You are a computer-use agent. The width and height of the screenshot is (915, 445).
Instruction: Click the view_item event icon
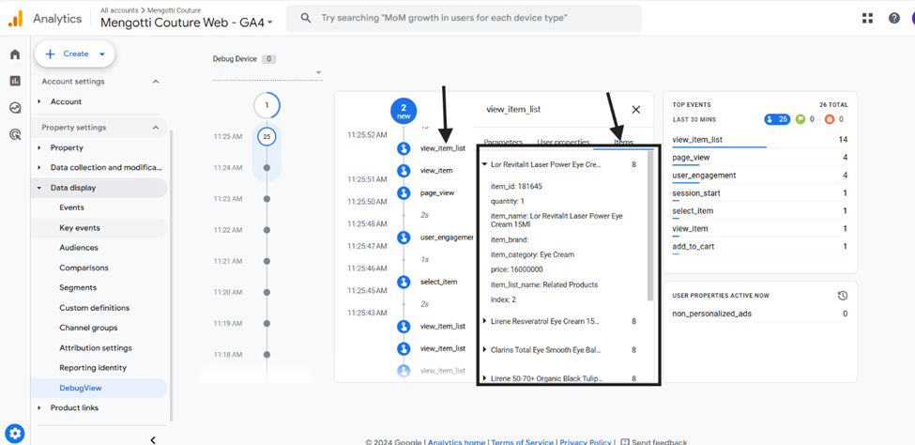[403, 171]
